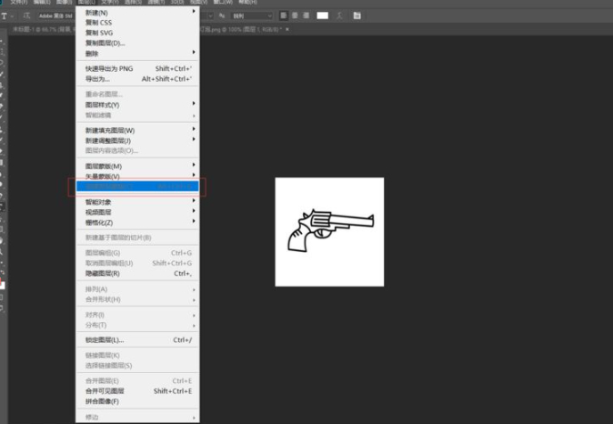
Task: Click 取消图层编组(U) menu entry
Action: coord(137,263)
